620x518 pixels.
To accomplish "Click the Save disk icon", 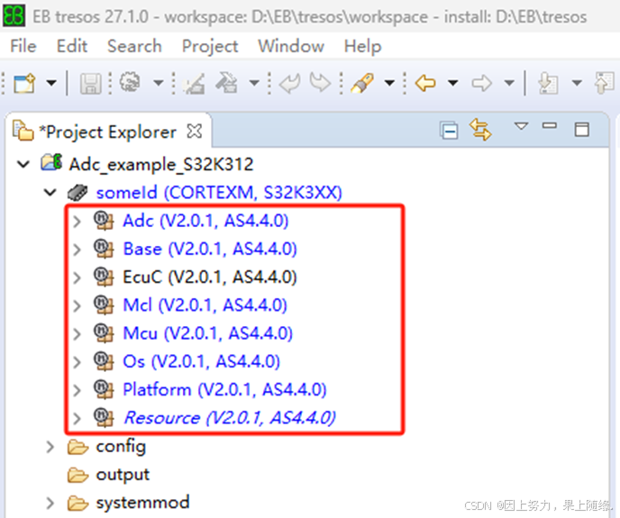I will (x=90, y=84).
